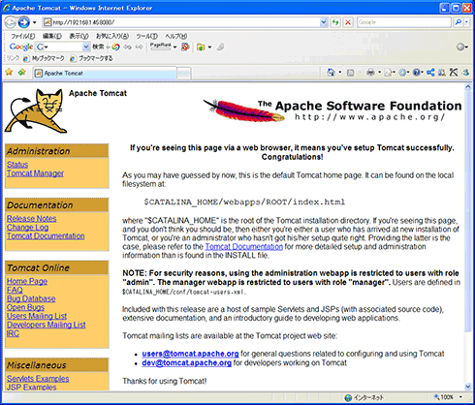Click the dev@tomcat.apache.org email link

(x=187, y=363)
